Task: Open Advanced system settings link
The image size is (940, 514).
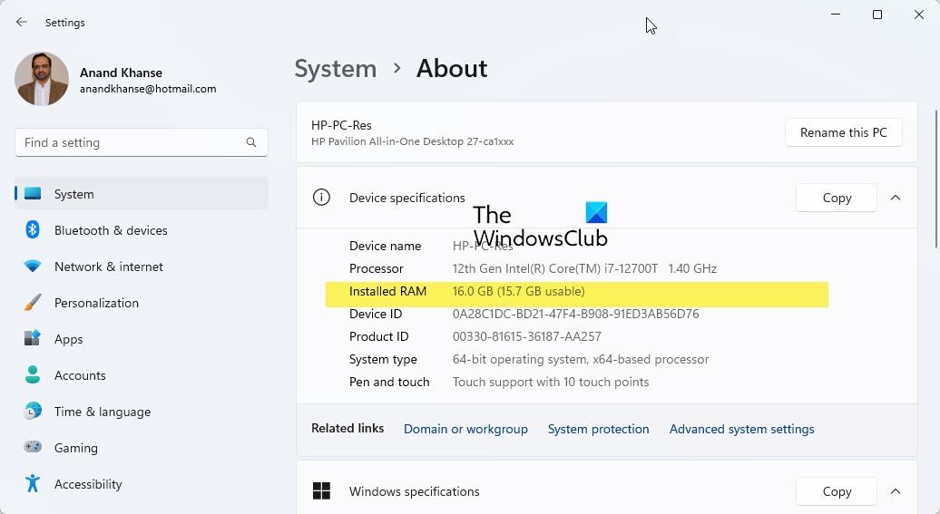Action: (x=741, y=429)
